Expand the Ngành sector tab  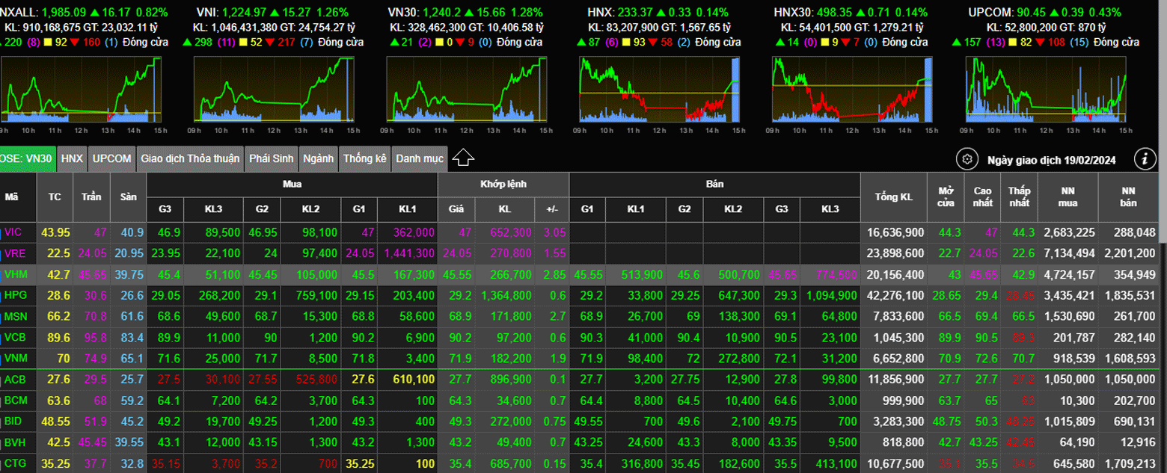319,158
